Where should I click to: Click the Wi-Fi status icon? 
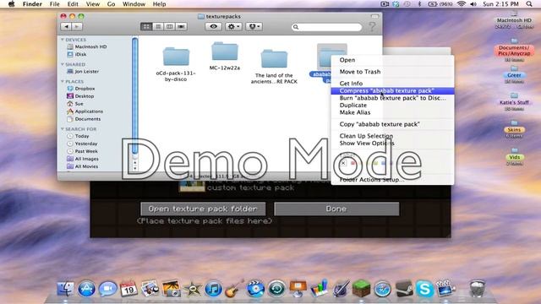462,4
